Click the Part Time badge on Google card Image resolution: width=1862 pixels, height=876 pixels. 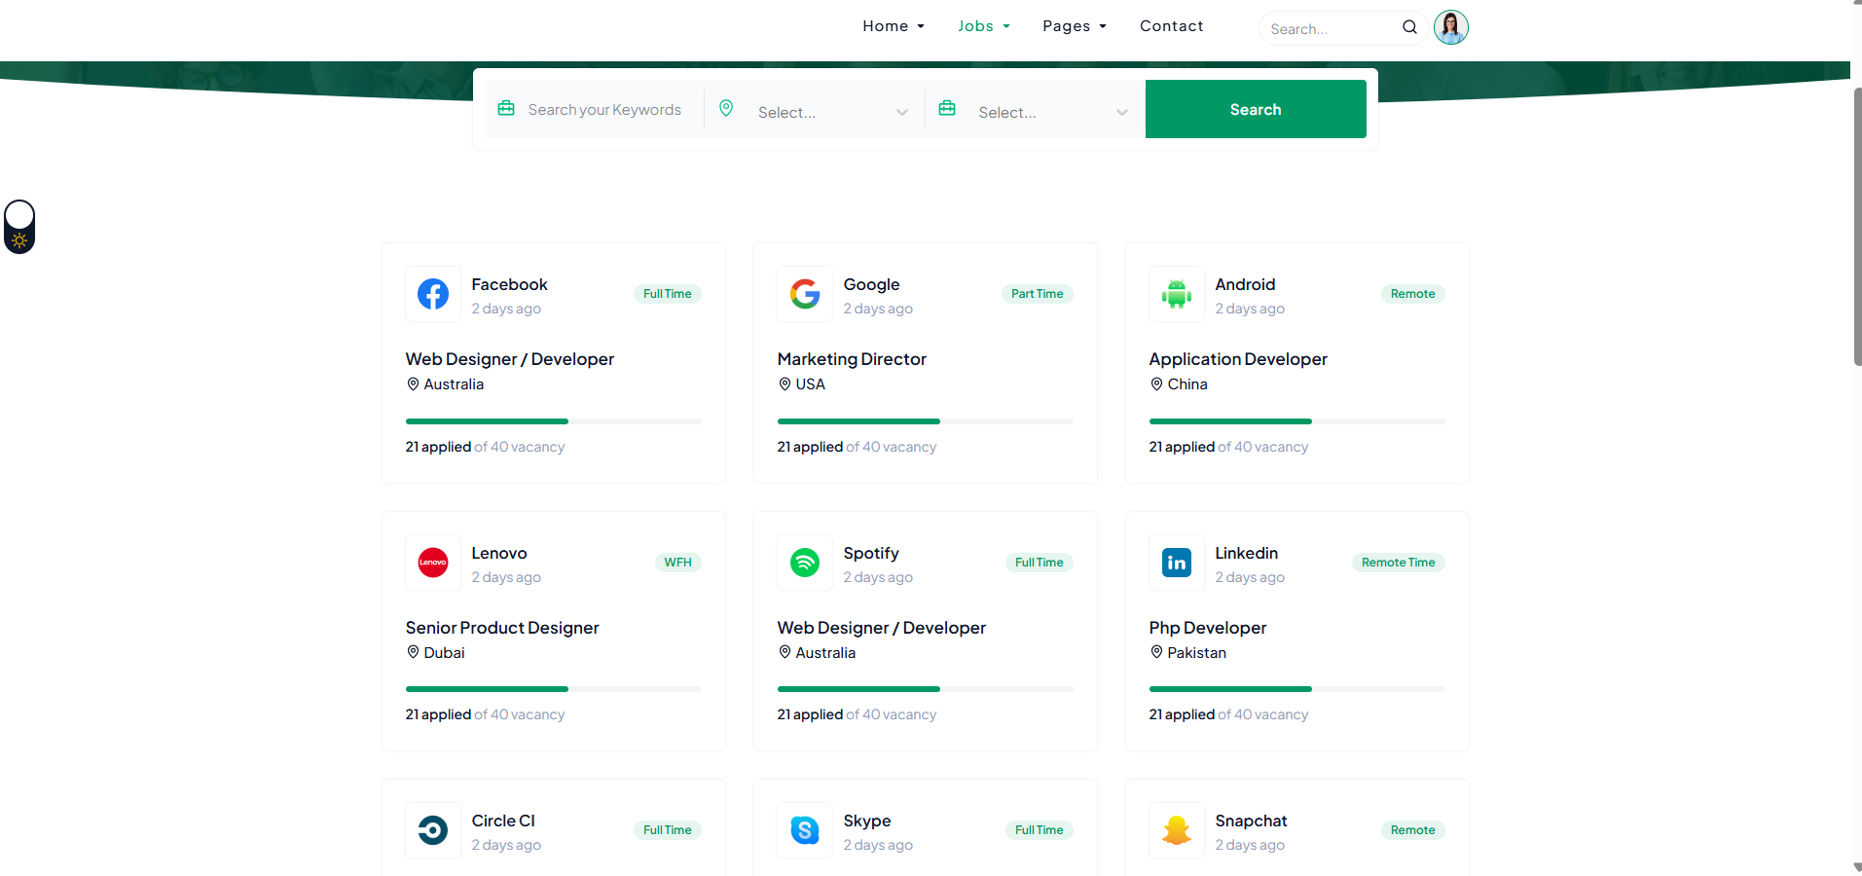click(x=1038, y=294)
